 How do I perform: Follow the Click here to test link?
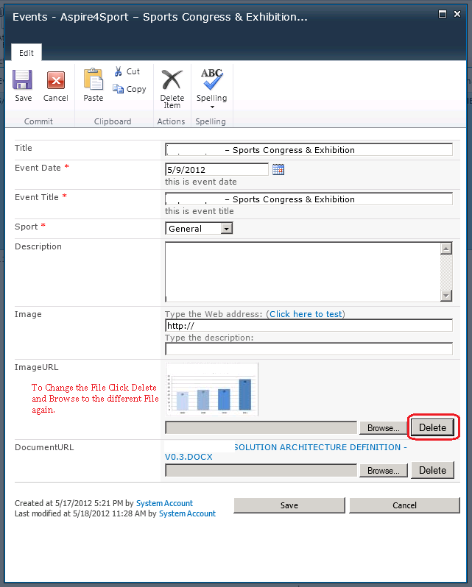pyautogui.click(x=306, y=314)
